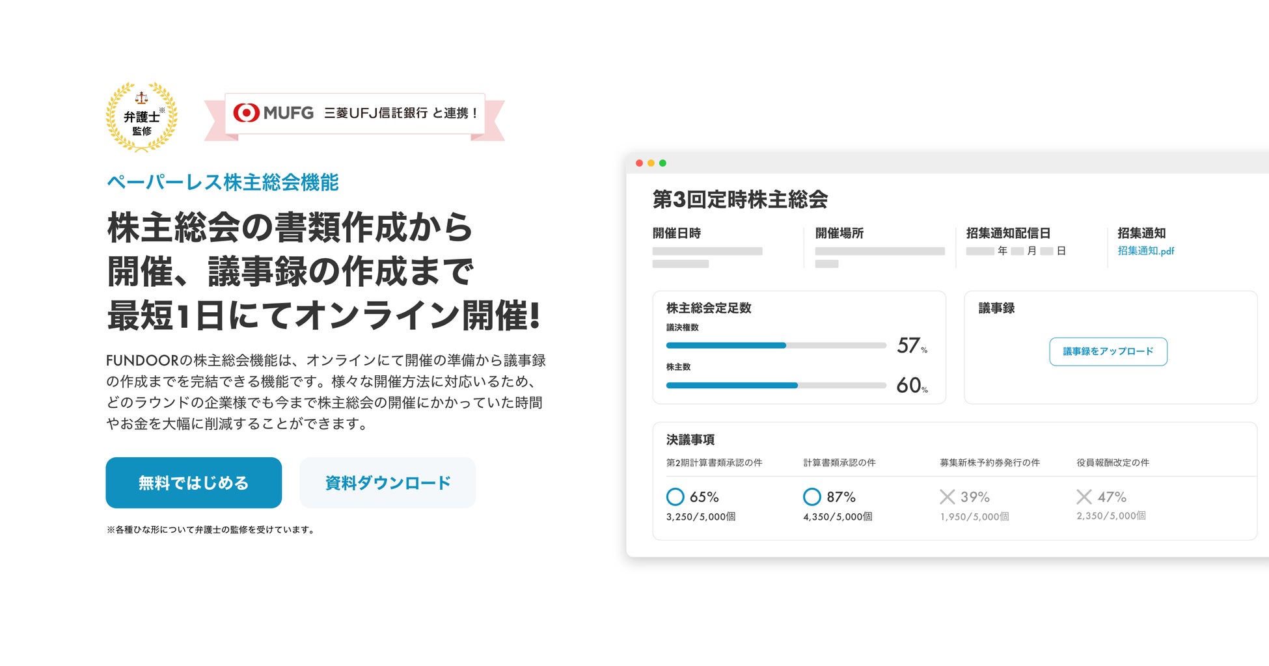
Task: Select the 第2期計算書類承認の件 column header
Action: coord(714,462)
